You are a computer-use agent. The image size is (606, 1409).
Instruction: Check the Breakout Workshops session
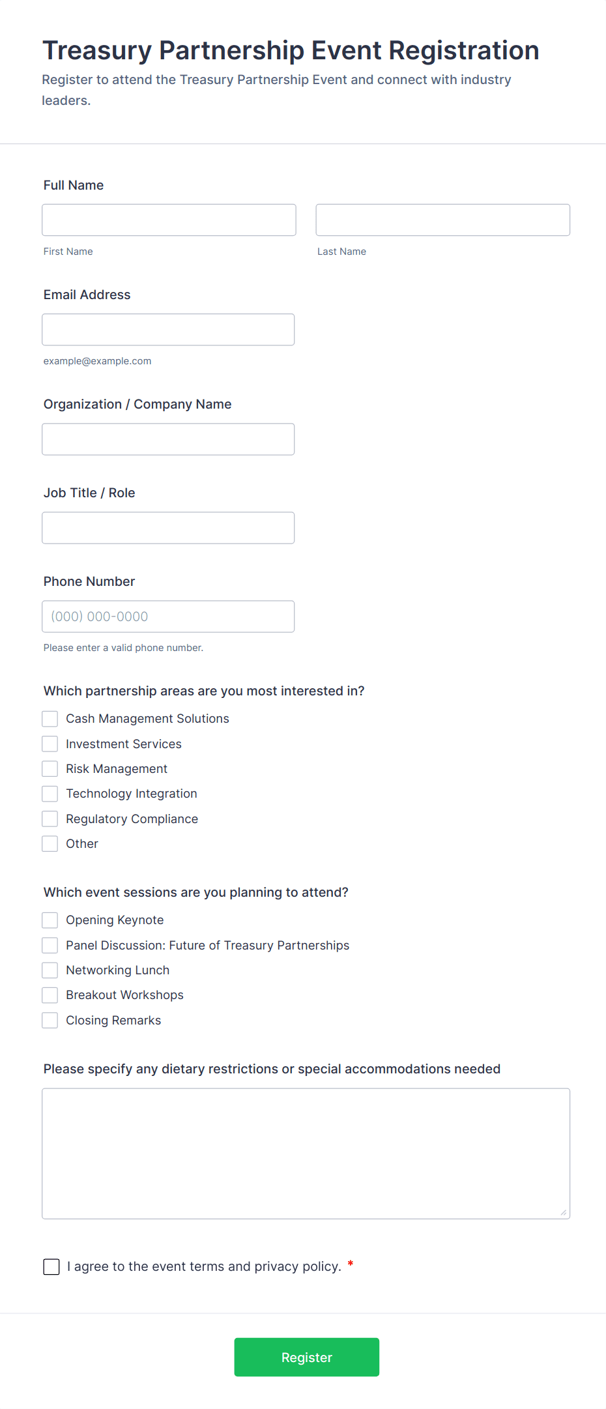point(50,995)
